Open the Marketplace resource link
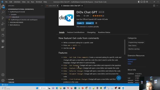The height and width of the screenshot is (90, 160). pyautogui.click(x=132, y=59)
